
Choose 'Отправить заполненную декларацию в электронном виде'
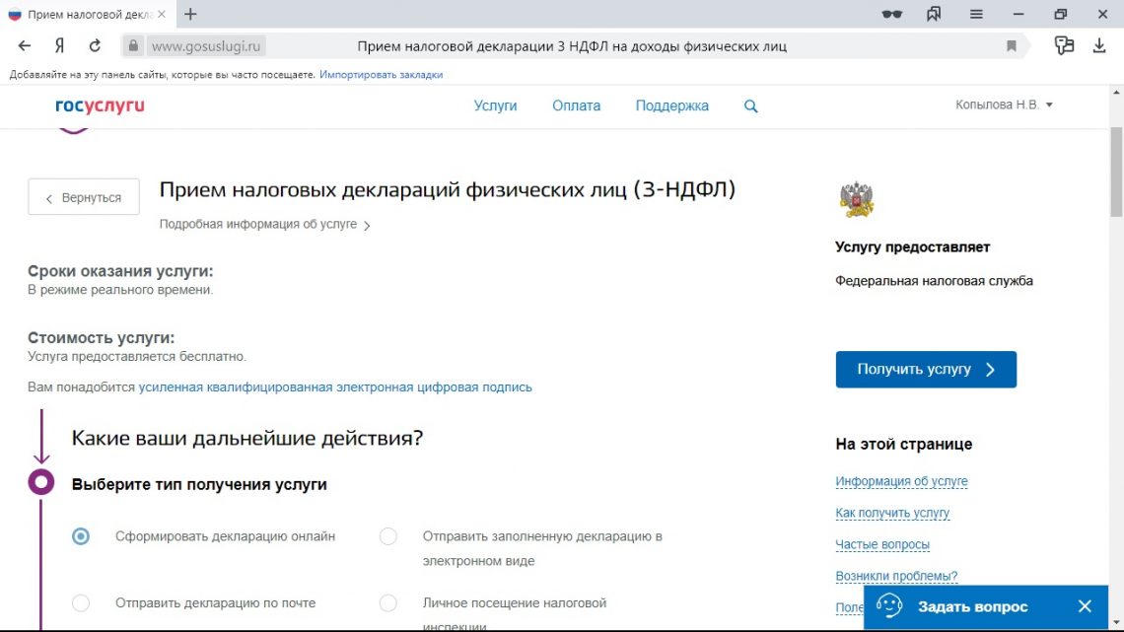[388, 536]
